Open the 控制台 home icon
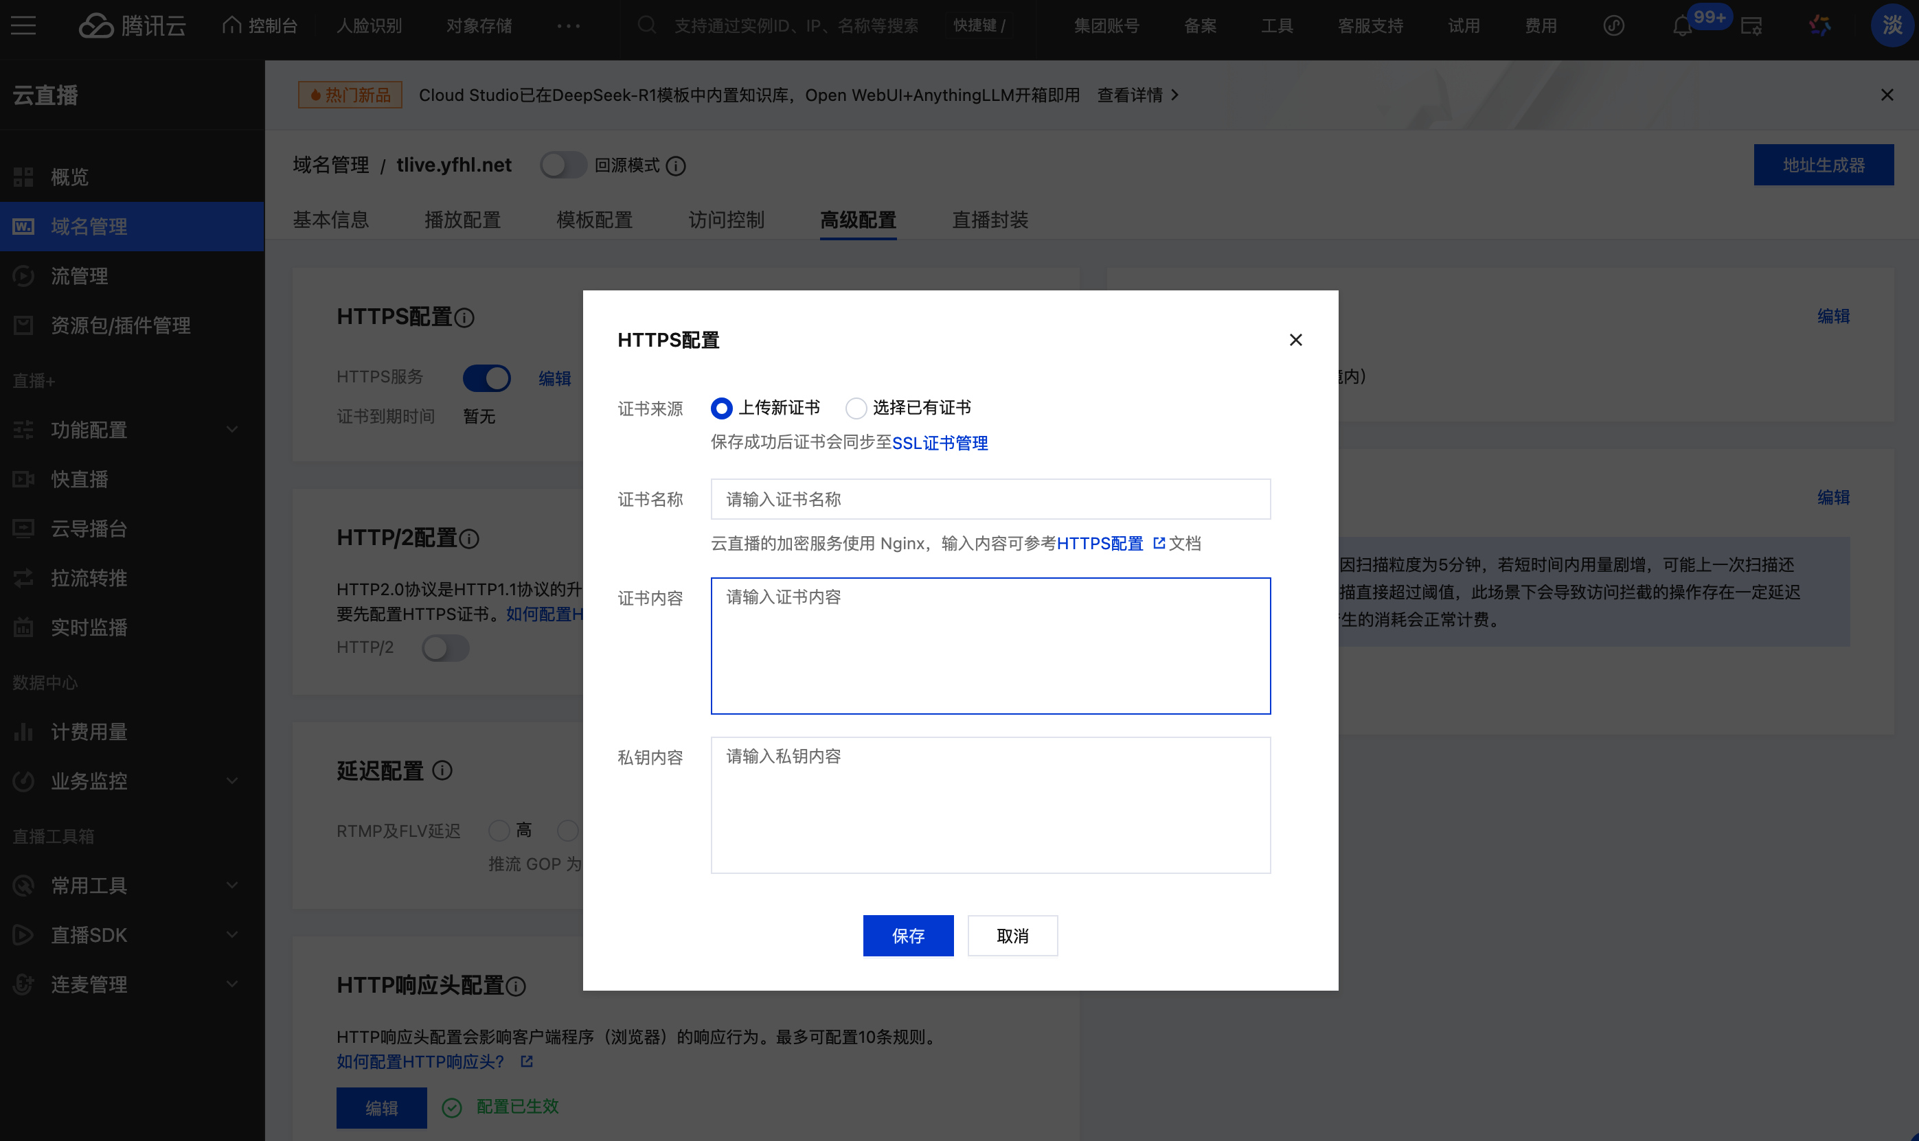1919x1141 pixels. pos(231,25)
